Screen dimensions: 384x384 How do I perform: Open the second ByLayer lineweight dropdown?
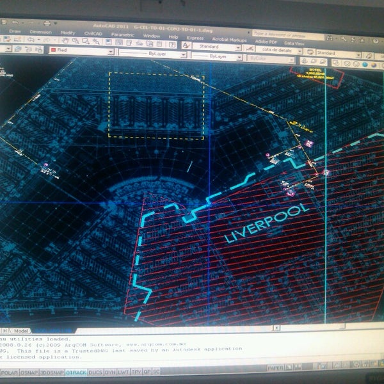point(217,56)
